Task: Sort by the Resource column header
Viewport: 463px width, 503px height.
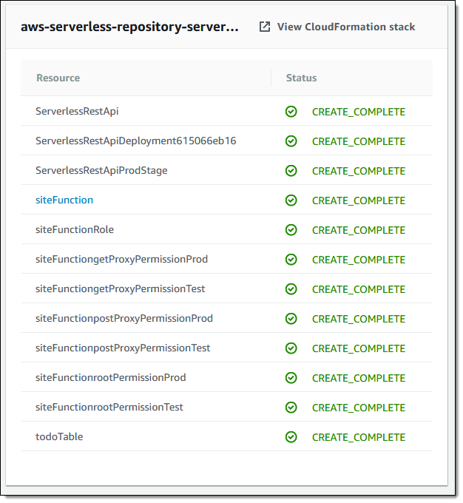Action: point(58,78)
